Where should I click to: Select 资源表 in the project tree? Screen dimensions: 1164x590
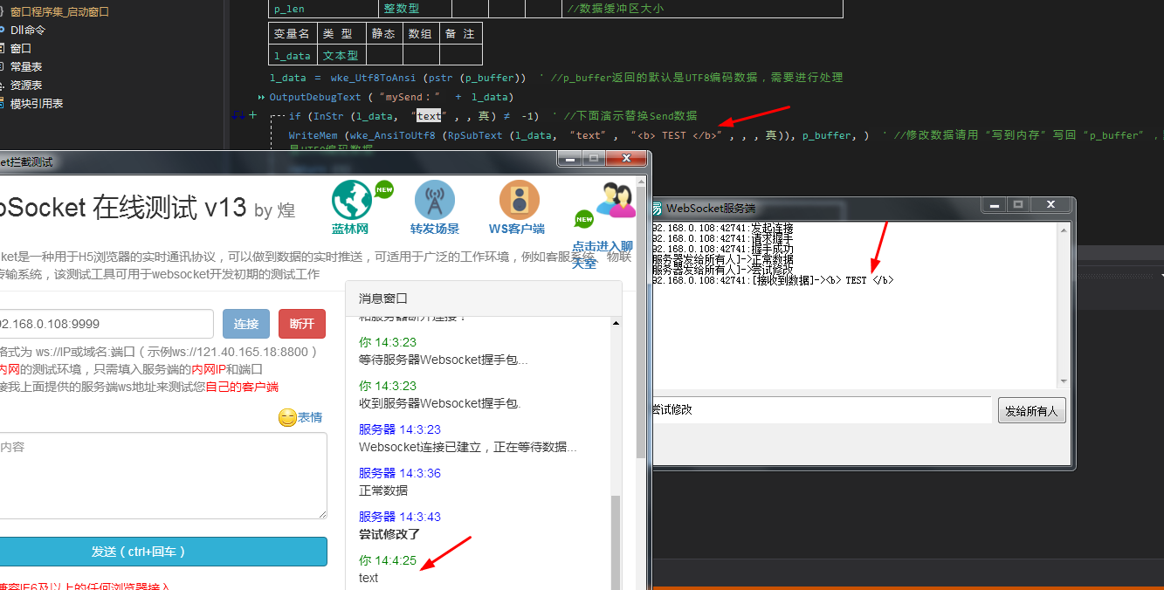(25, 85)
